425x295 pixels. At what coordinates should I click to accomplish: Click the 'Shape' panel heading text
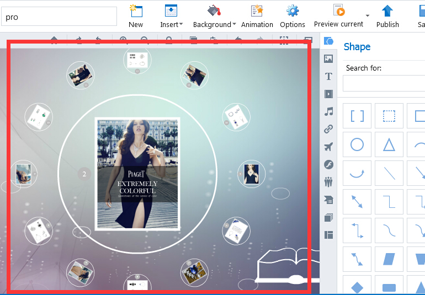[x=357, y=47]
